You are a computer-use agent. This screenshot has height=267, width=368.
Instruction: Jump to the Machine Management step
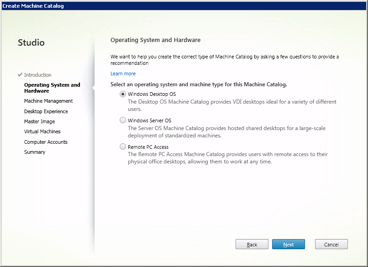coord(48,101)
